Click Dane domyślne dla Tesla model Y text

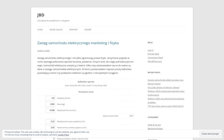[86, 86]
